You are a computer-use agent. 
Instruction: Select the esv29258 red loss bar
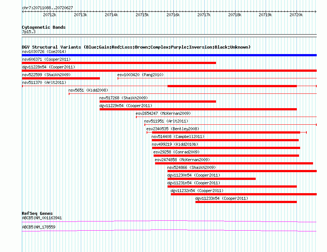coord(226,156)
